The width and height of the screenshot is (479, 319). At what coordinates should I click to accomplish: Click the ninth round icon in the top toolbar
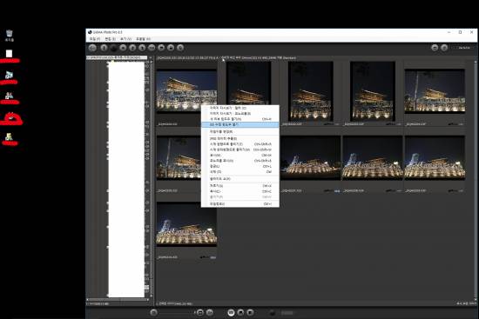[x=171, y=48]
